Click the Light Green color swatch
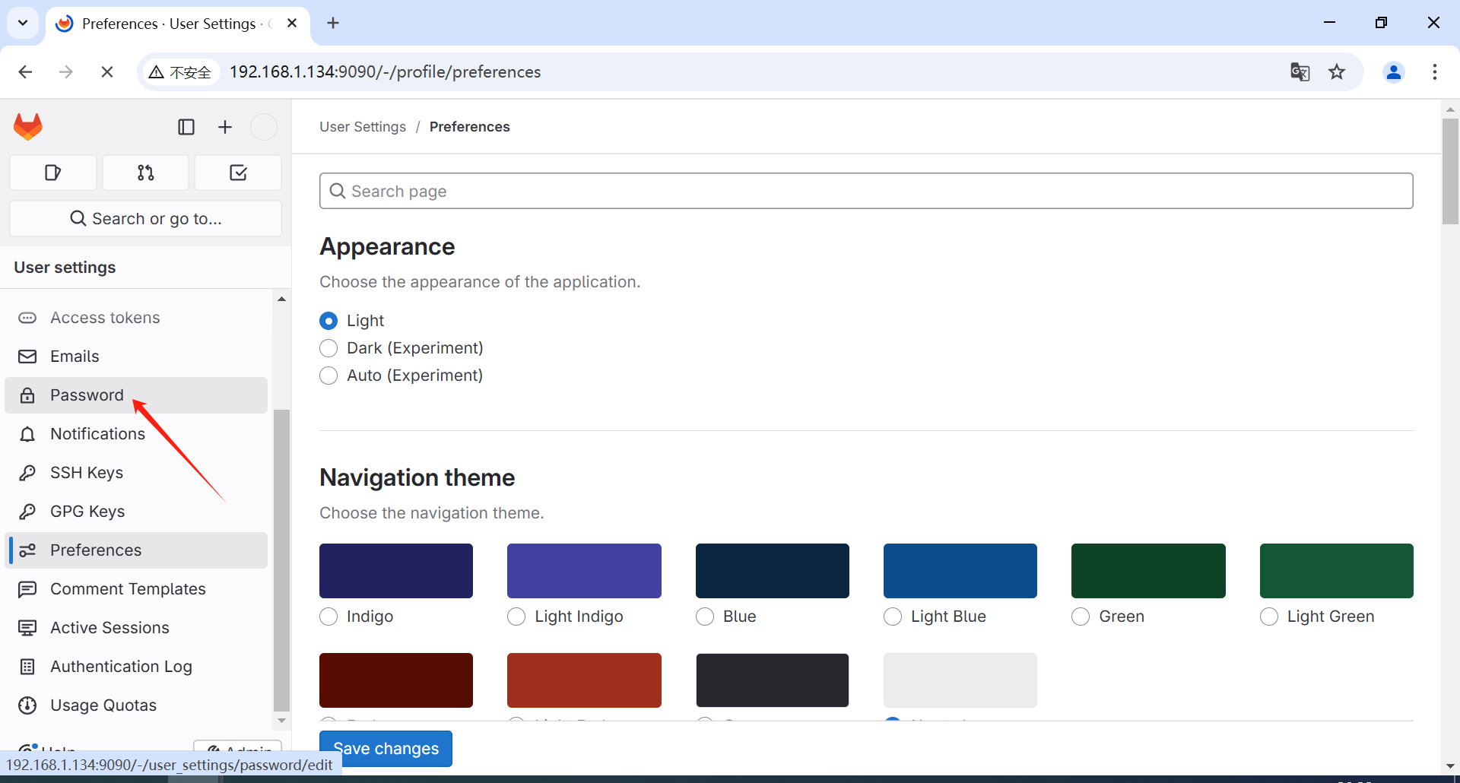This screenshot has height=783, width=1460. [1337, 571]
